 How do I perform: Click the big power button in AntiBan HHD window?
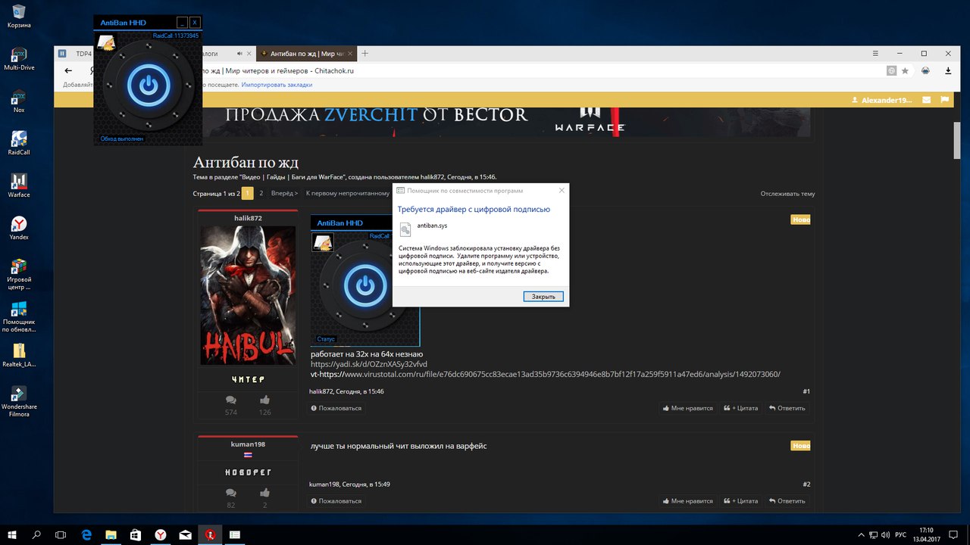pyautogui.click(x=149, y=86)
